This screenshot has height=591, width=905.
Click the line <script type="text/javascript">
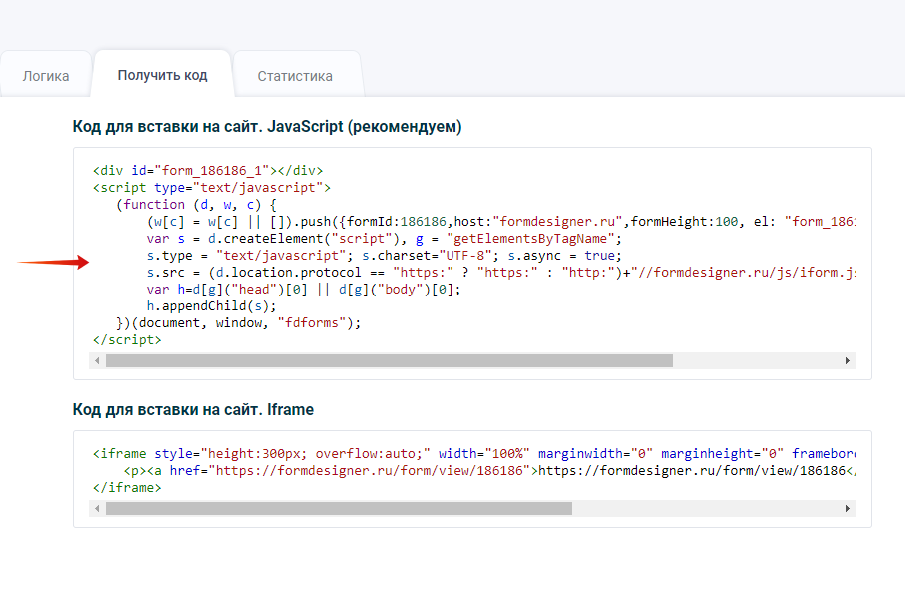pyautogui.click(x=212, y=188)
